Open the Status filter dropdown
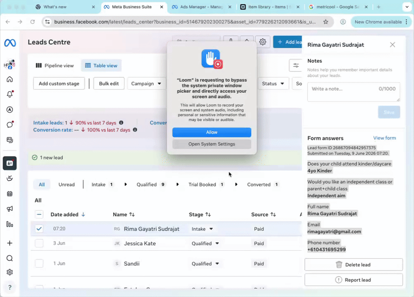The height and width of the screenshot is (297, 414). [x=273, y=84]
